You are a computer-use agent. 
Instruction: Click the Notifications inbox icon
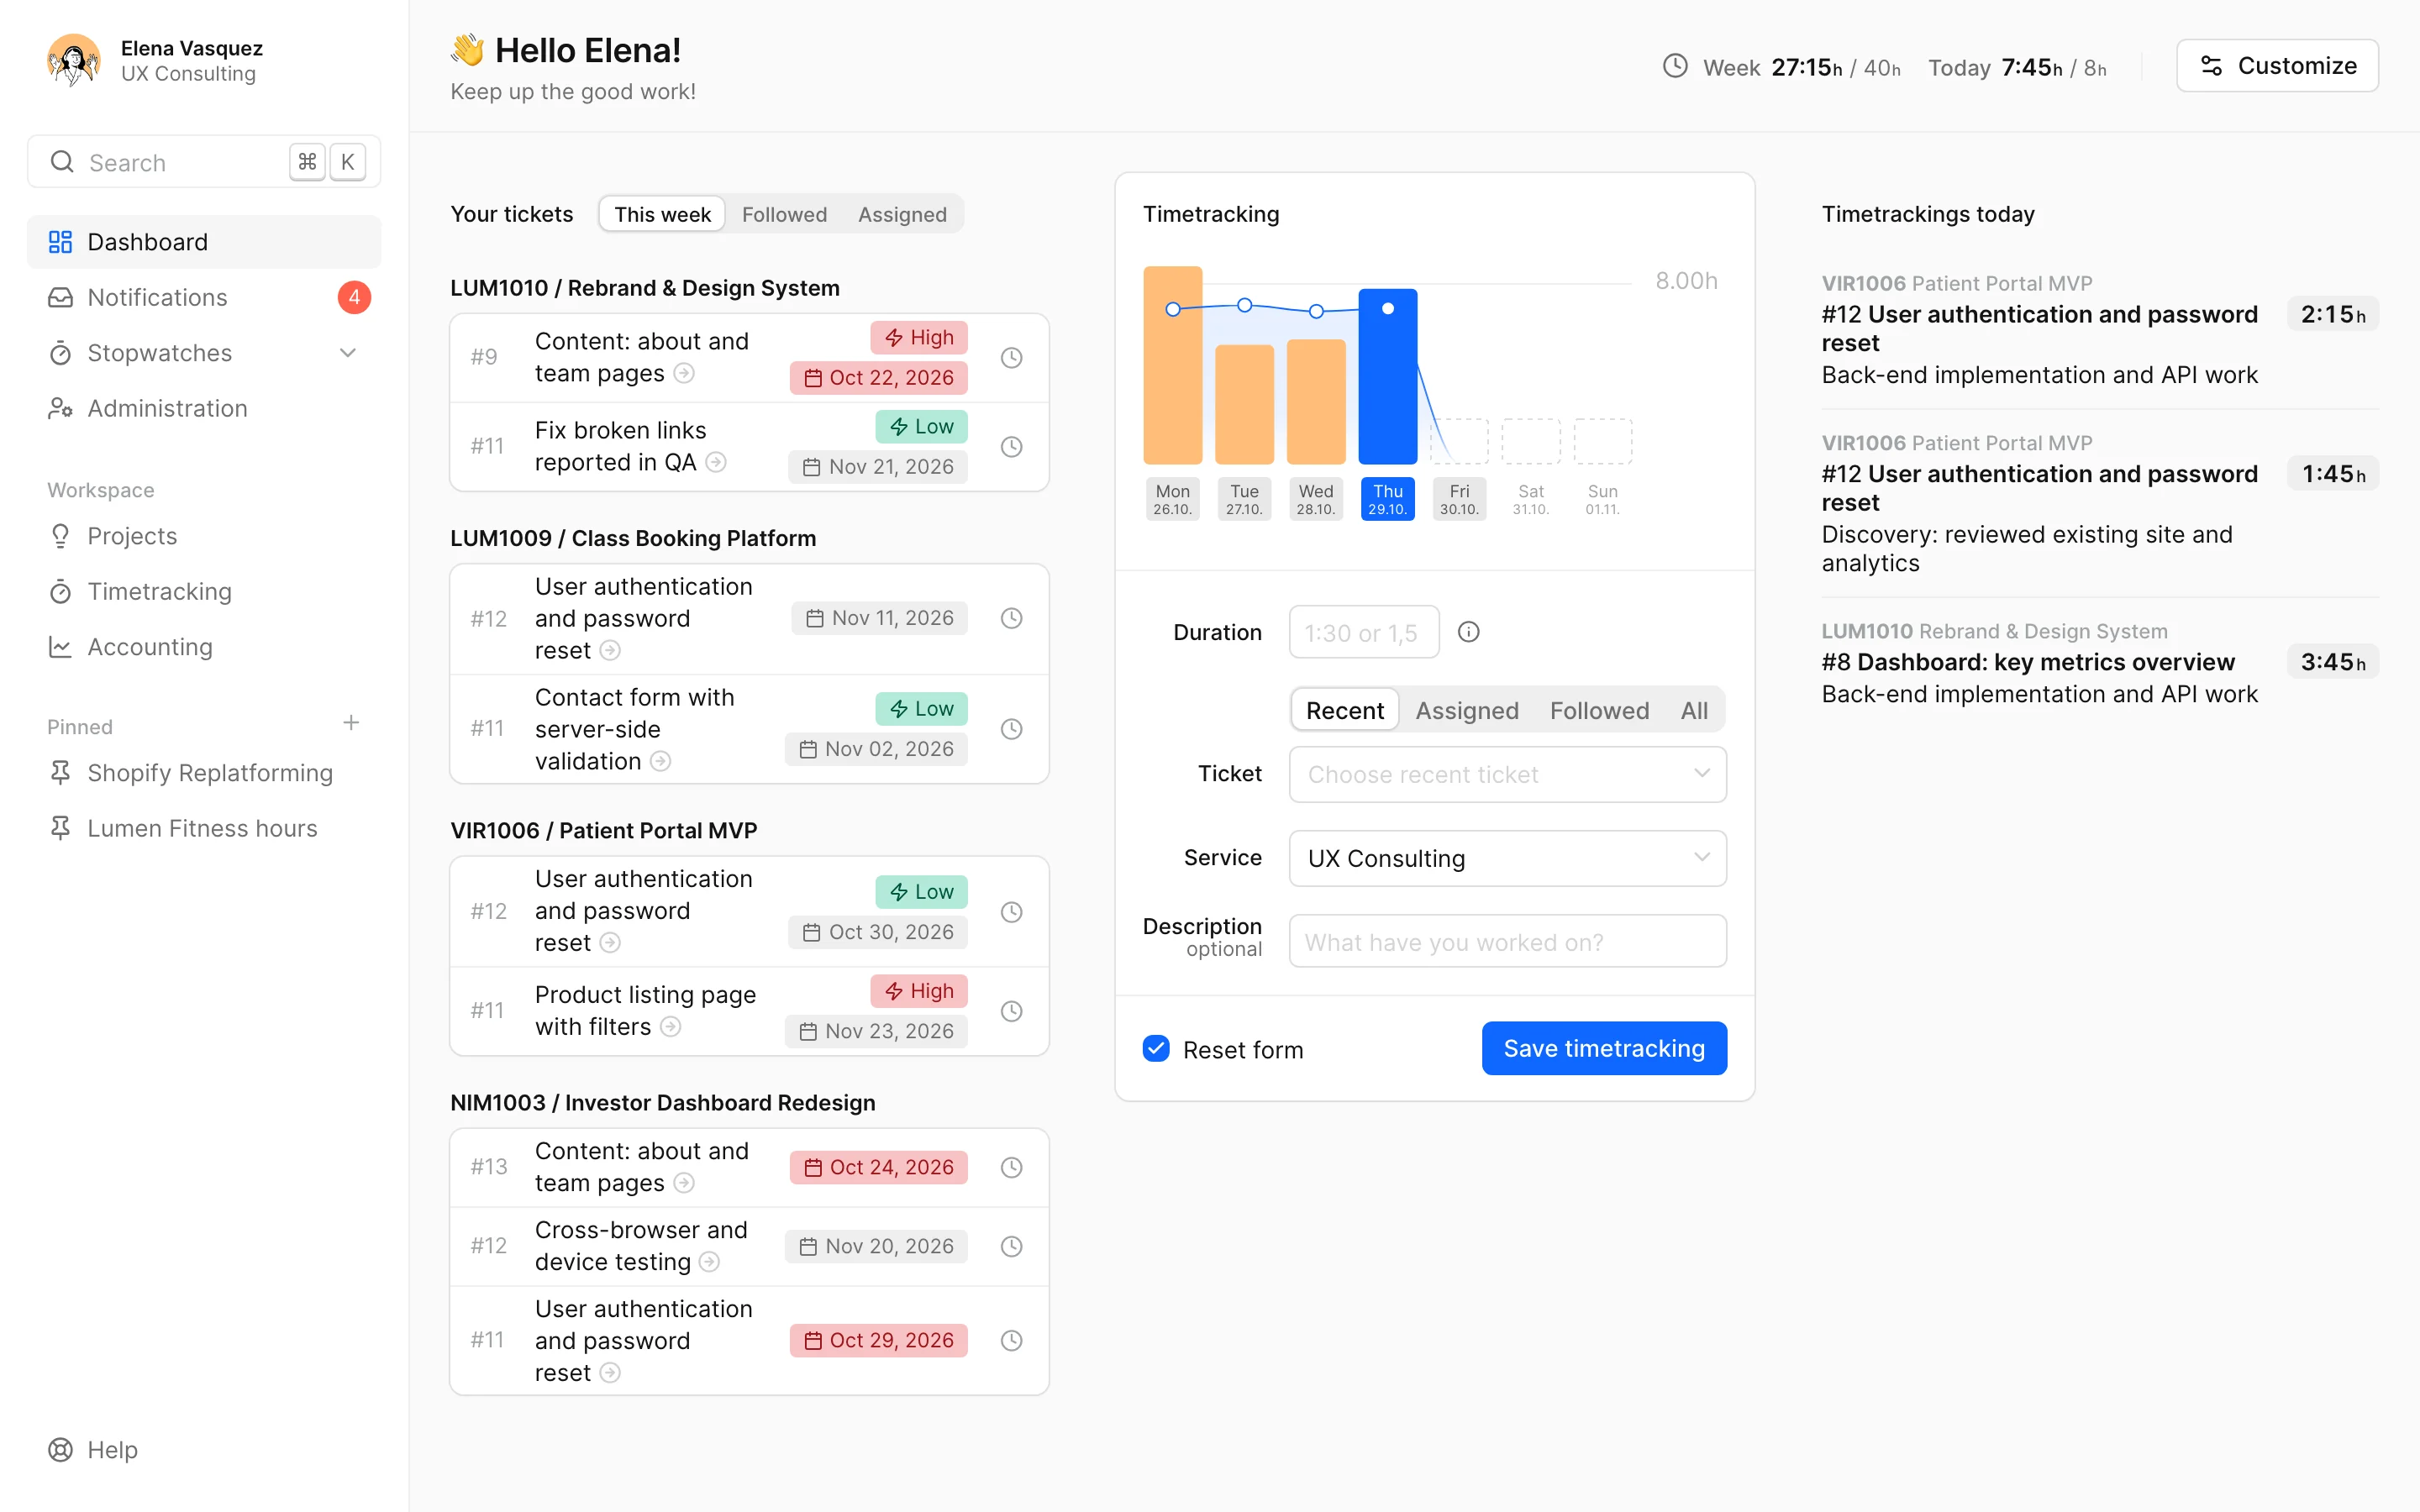click(60, 297)
